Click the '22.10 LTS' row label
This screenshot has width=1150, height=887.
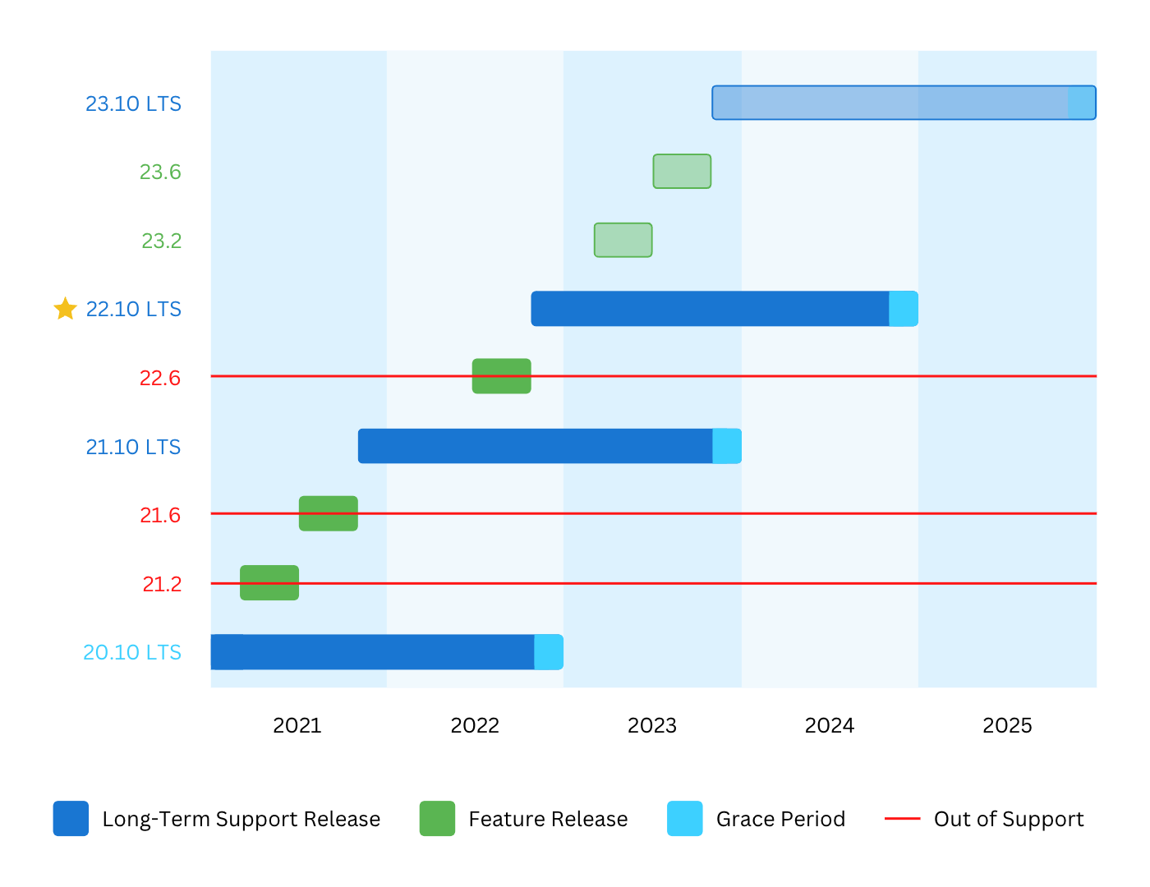point(133,310)
